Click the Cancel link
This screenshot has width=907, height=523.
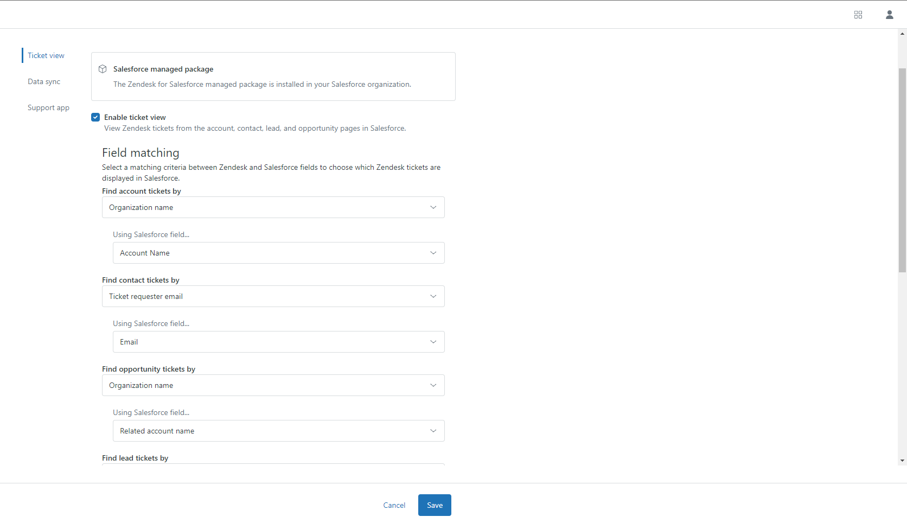pyautogui.click(x=394, y=505)
